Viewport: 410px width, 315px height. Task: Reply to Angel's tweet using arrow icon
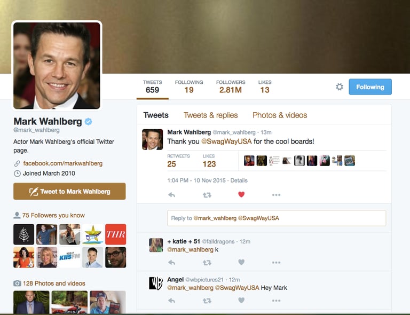(171, 301)
